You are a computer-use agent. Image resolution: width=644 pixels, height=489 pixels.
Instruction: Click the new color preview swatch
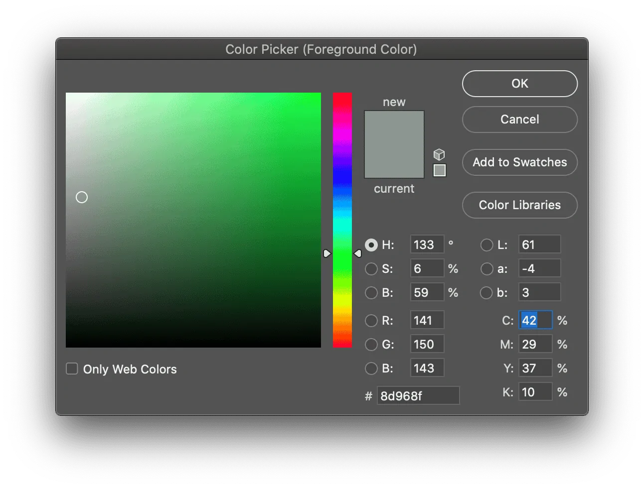(394, 127)
